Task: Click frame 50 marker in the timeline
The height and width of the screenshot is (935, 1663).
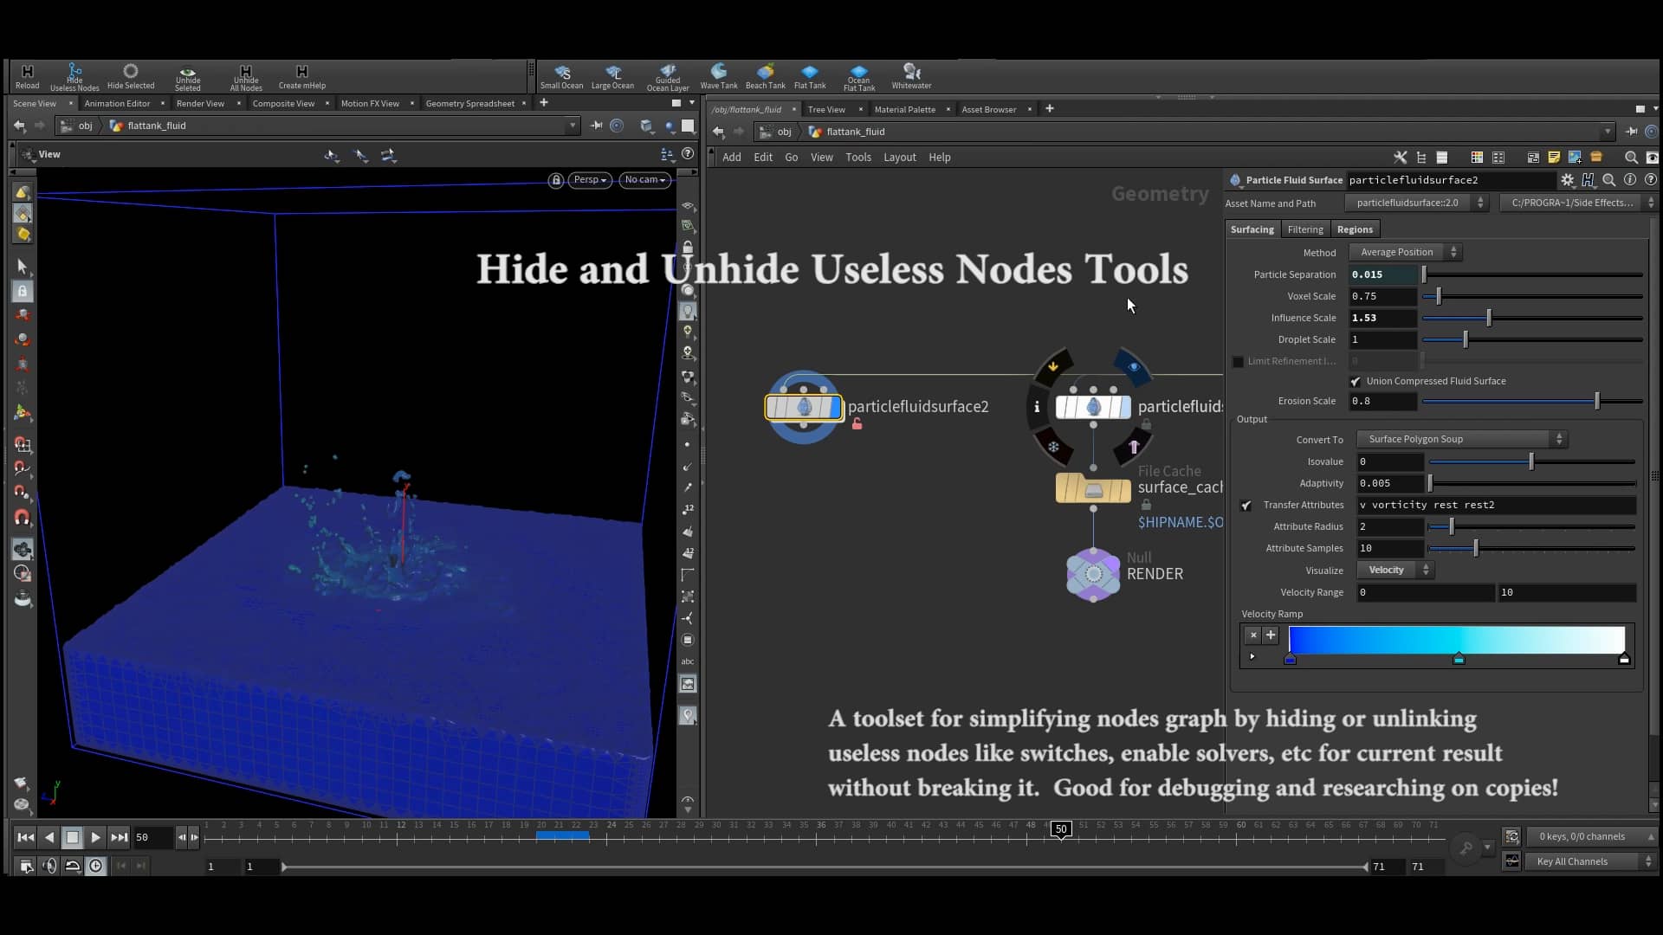Action: coord(1060,829)
